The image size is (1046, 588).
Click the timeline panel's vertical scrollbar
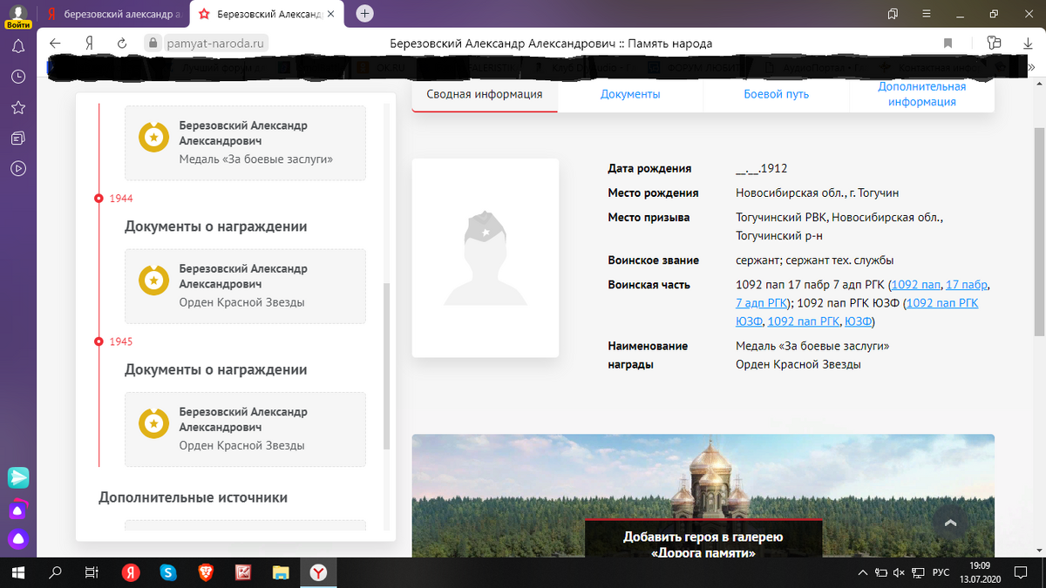387,366
